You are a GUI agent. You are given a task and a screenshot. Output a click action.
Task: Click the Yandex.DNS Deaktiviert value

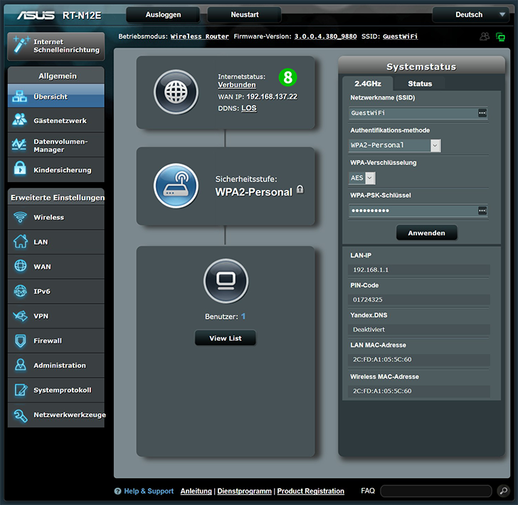pos(369,329)
